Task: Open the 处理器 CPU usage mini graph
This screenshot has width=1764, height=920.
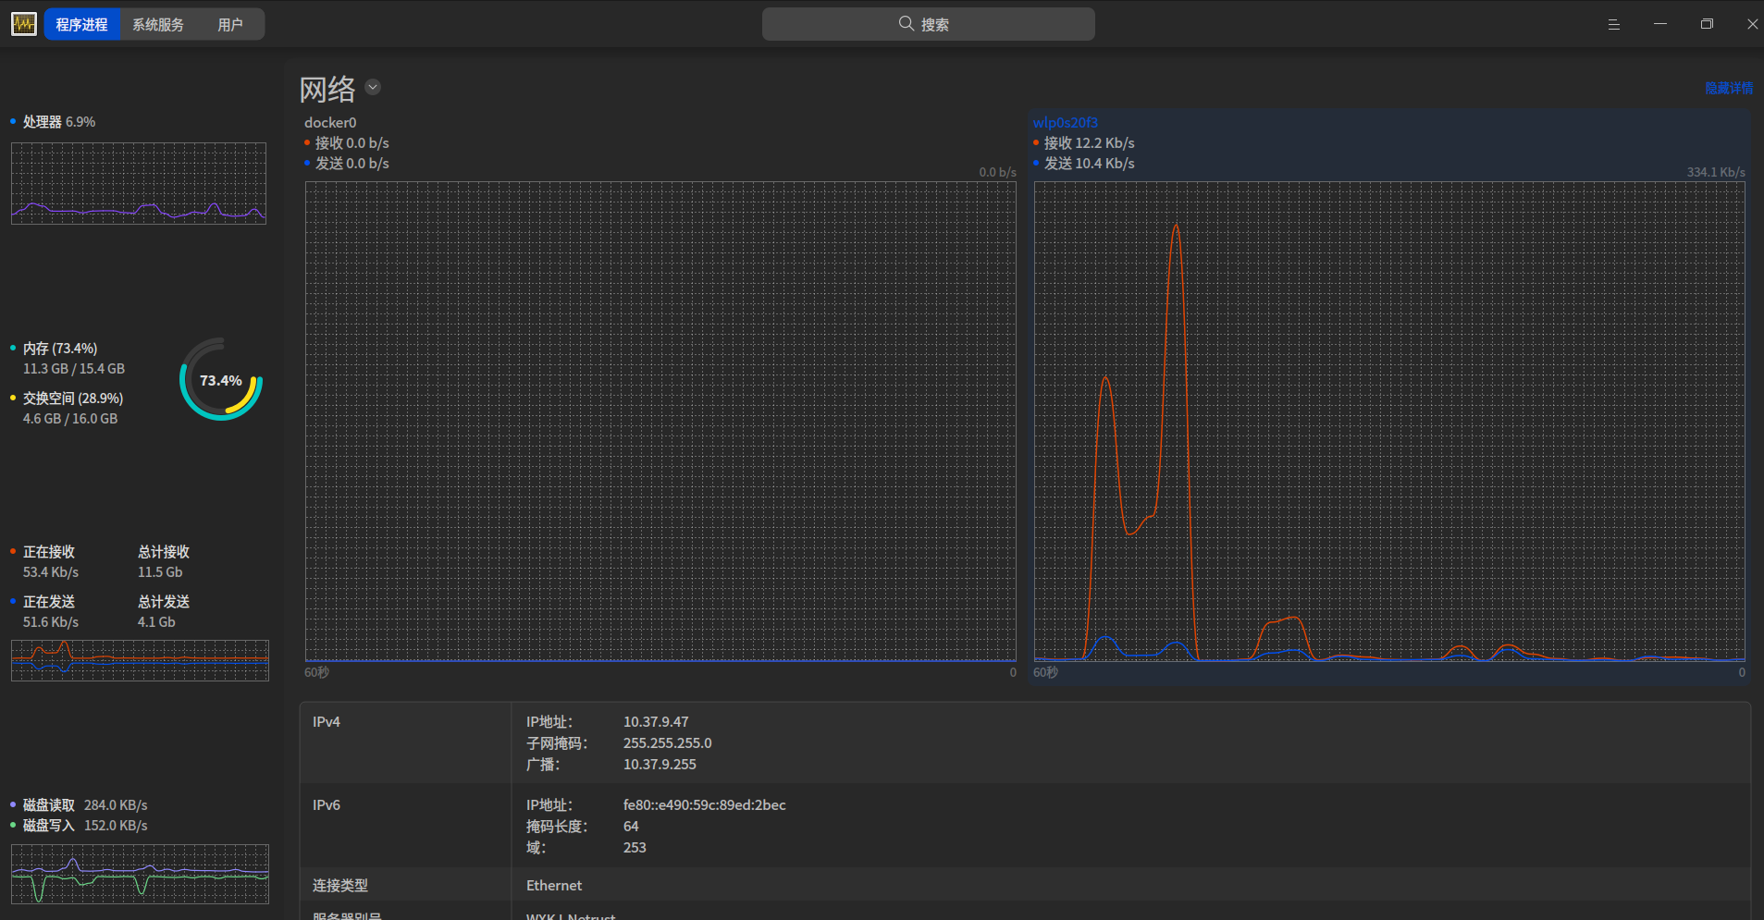Action: point(139,183)
